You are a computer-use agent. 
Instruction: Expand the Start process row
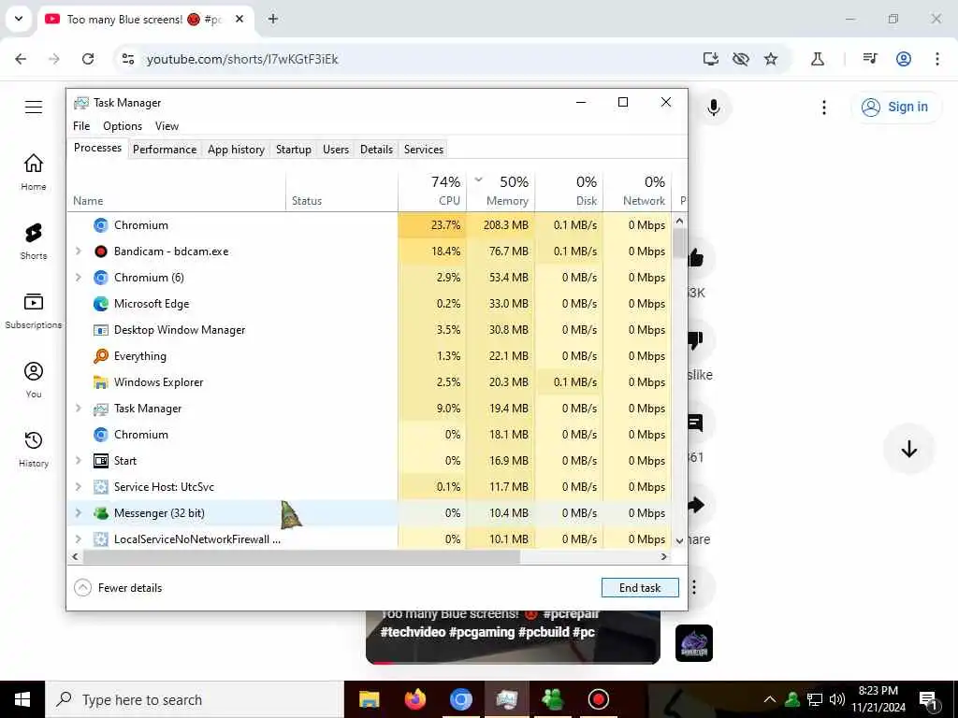[79, 460]
